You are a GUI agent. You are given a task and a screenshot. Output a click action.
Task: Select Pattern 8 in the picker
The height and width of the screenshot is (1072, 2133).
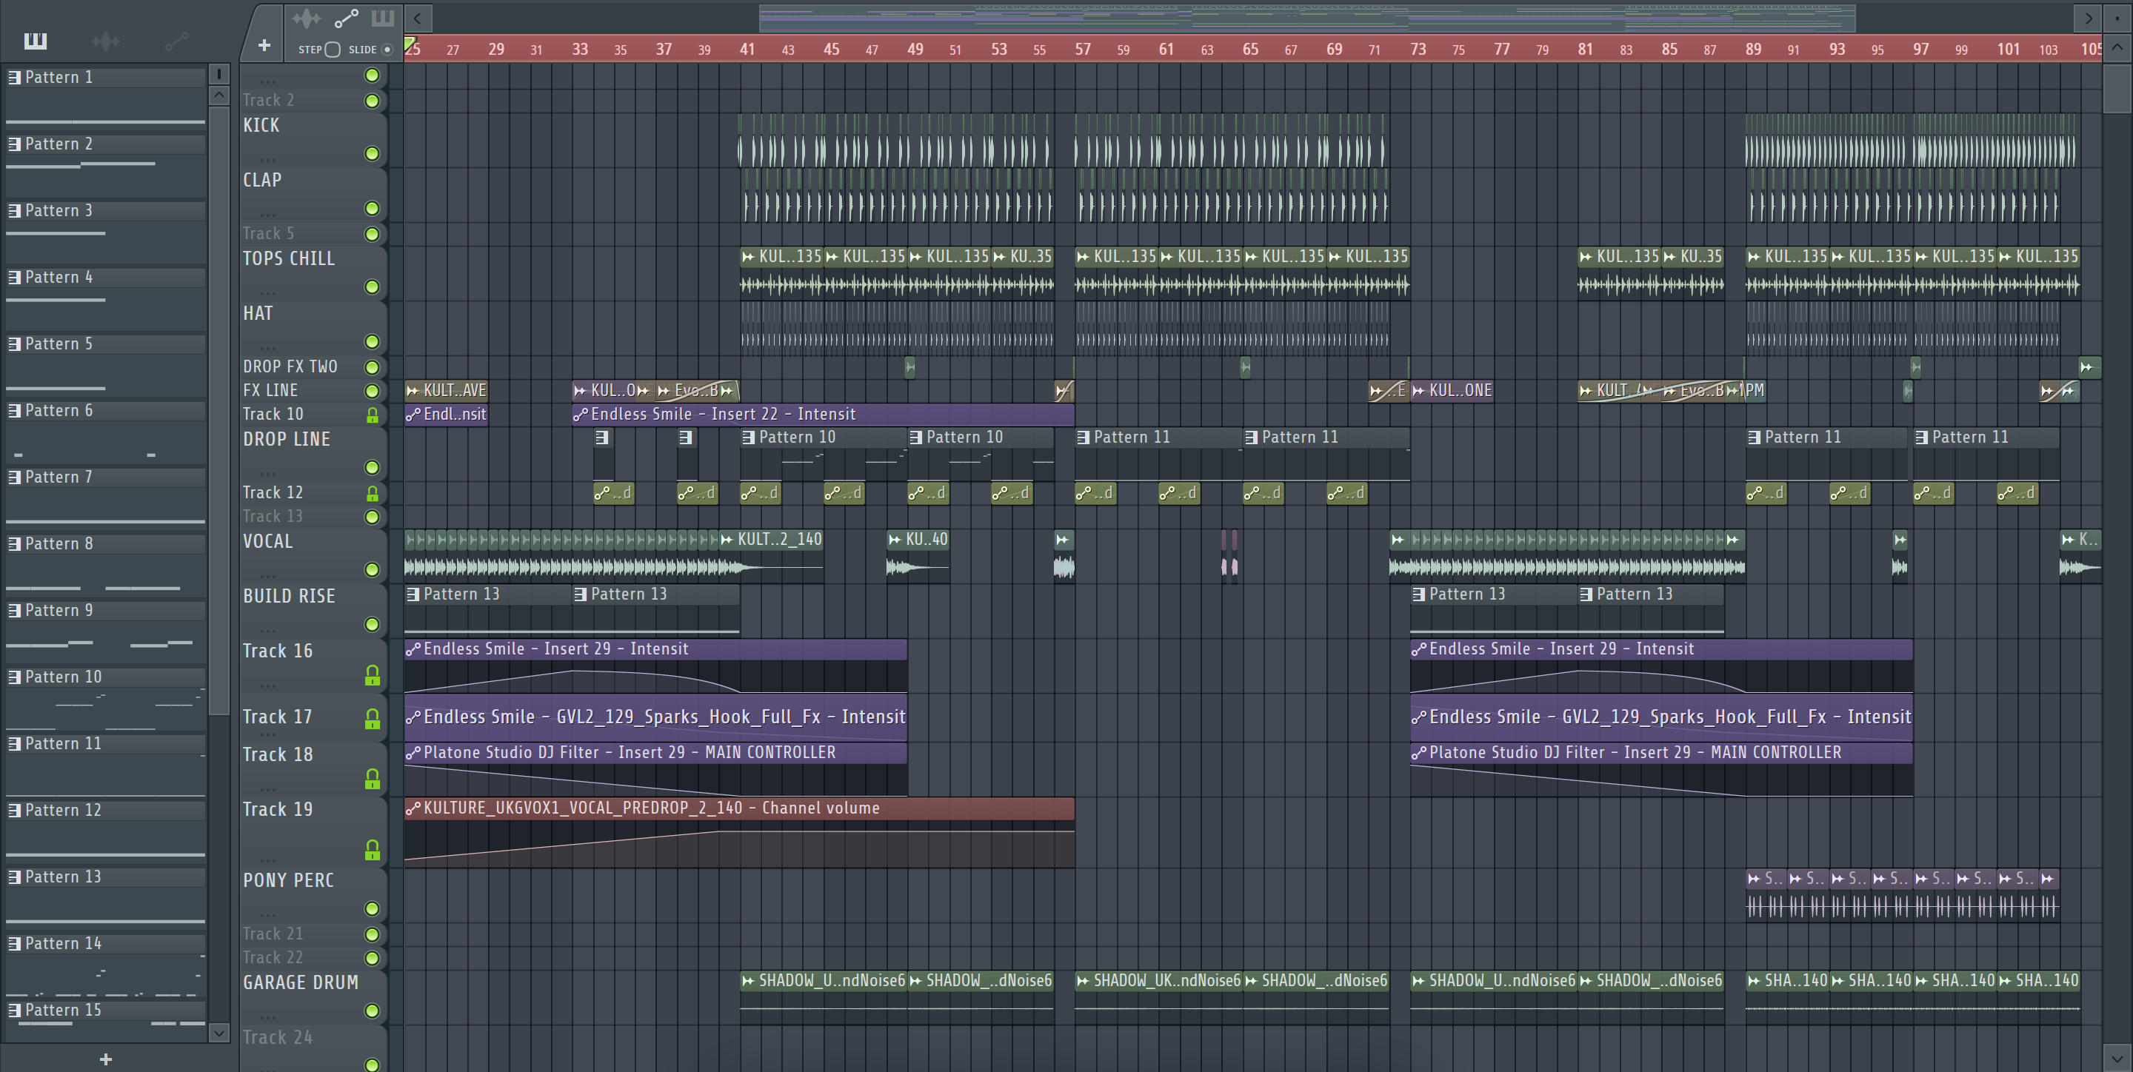105,544
